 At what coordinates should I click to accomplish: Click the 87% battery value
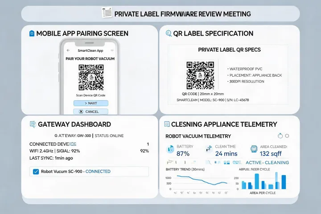183,153
